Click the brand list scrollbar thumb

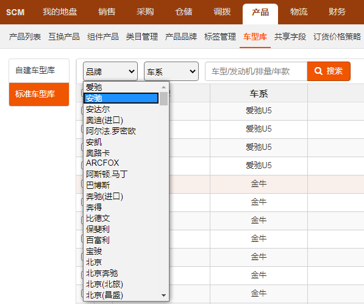tap(163, 99)
